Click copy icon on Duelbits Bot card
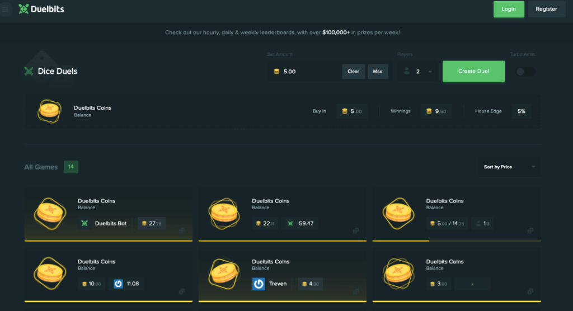 pos(182,230)
